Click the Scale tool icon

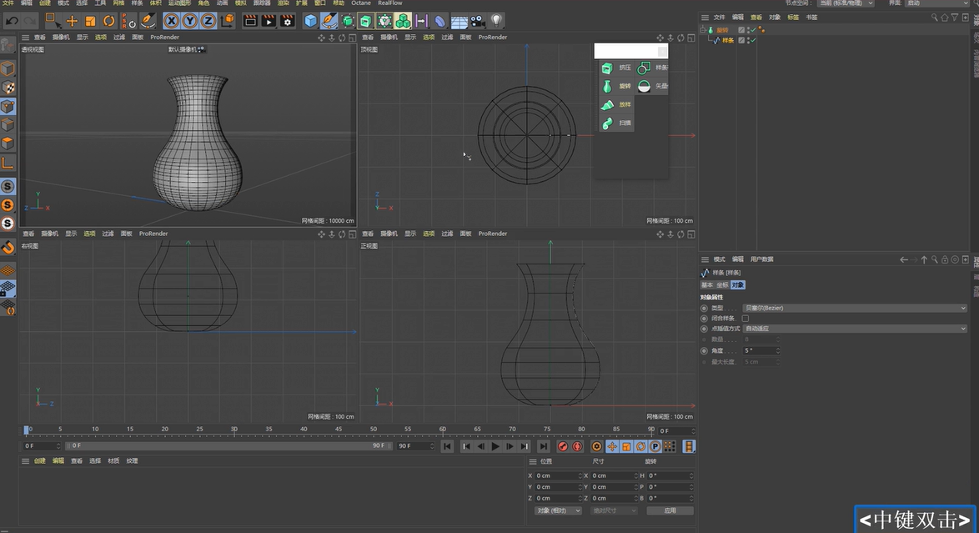click(88, 21)
